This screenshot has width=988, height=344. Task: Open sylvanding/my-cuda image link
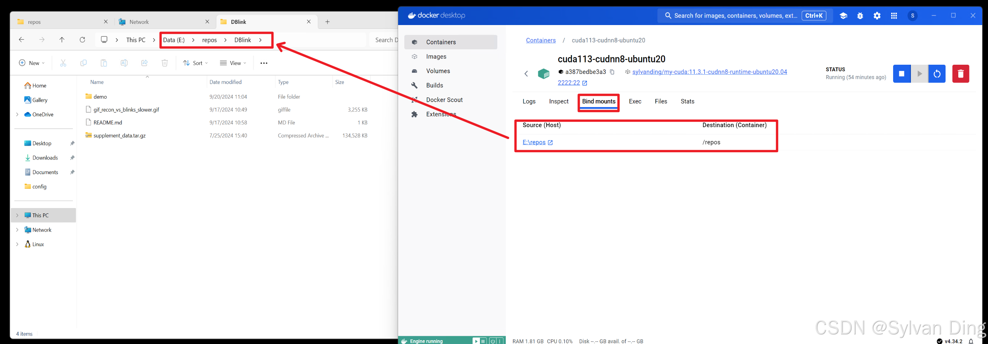[x=709, y=72]
